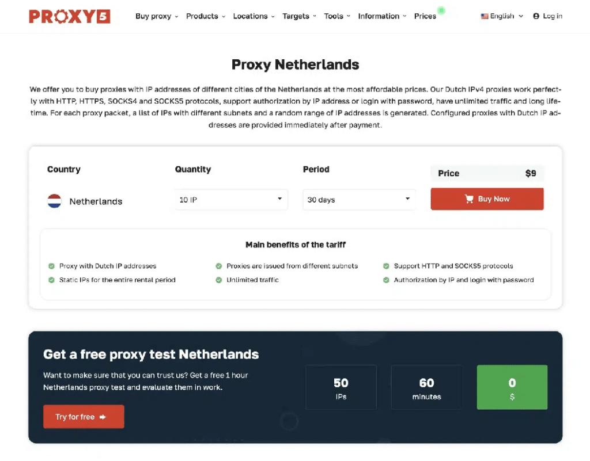Click the green dot next to Prices
The width and height of the screenshot is (590, 461).
(441, 10)
